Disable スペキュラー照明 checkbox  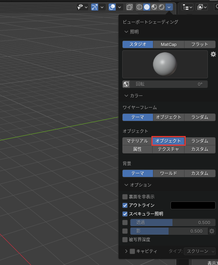click(x=125, y=214)
